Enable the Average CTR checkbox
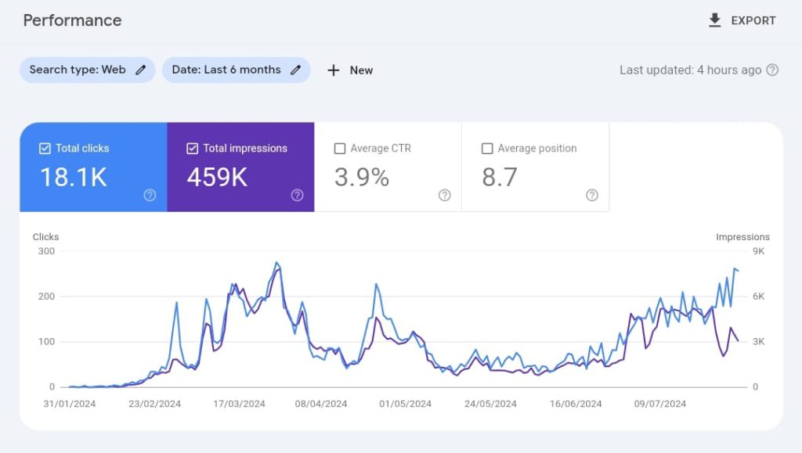Image resolution: width=802 pixels, height=453 pixels. click(340, 149)
